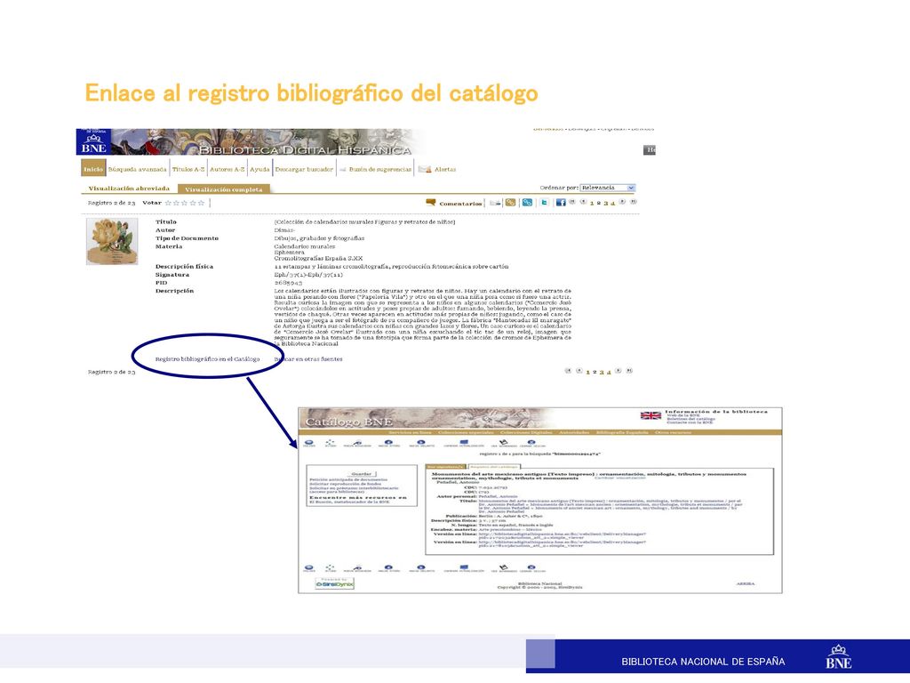Open the Inicio tab
910x683 pixels.
pyautogui.click(x=92, y=169)
